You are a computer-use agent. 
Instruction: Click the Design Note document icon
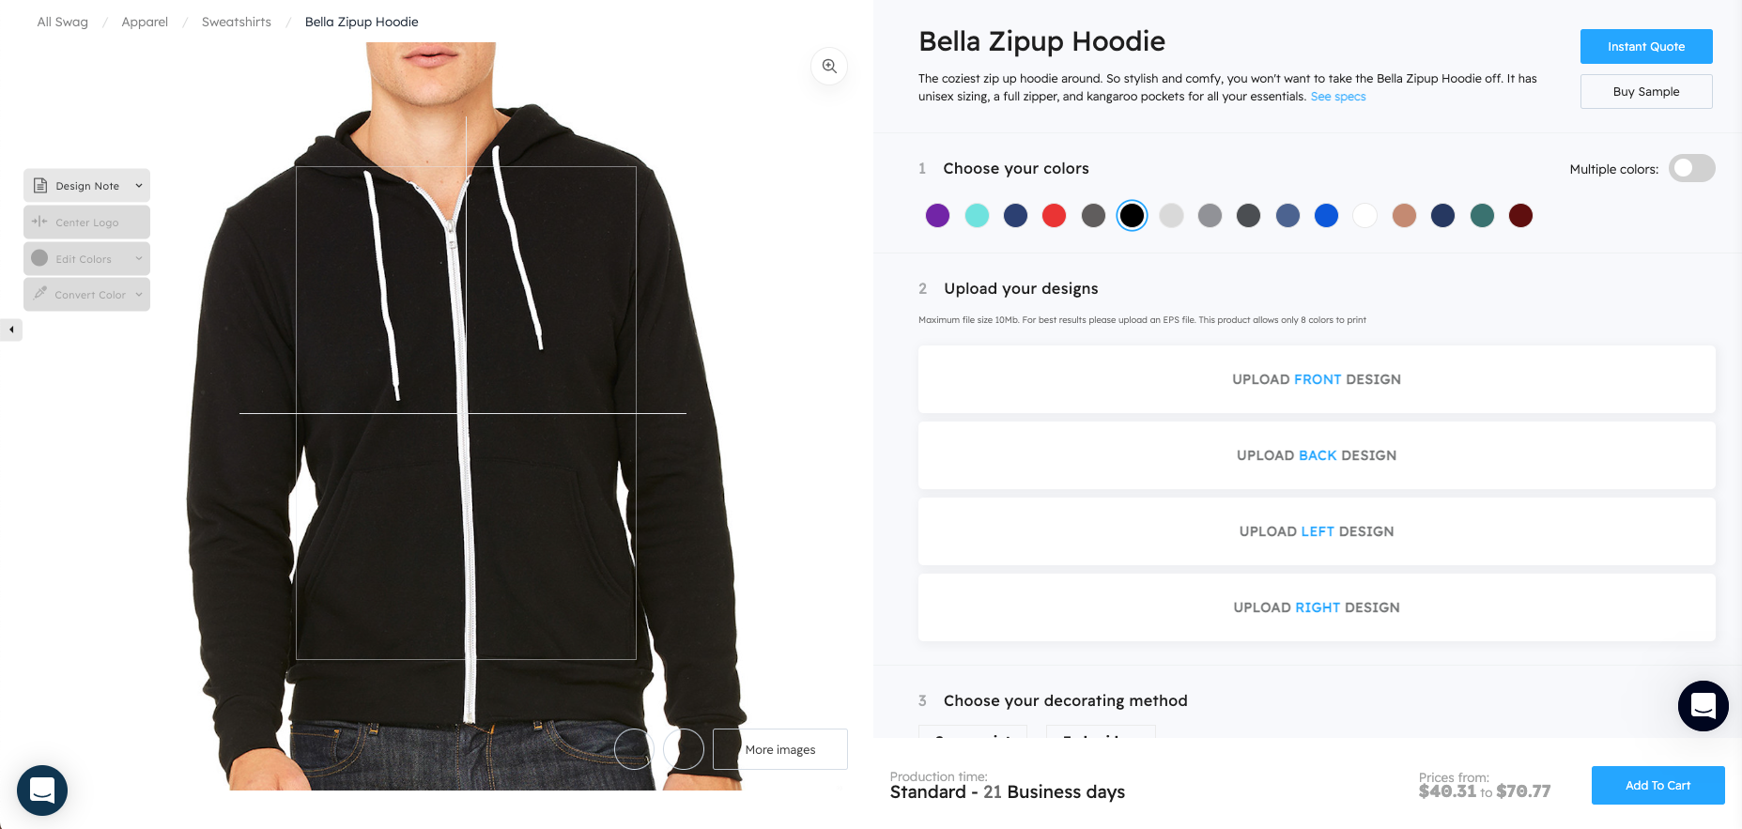(x=40, y=186)
